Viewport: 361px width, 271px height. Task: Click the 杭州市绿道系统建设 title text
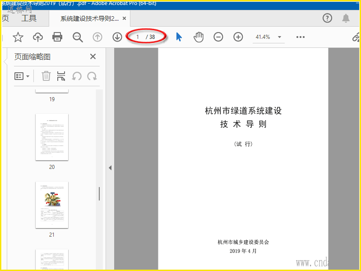pyautogui.click(x=243, y=111)
